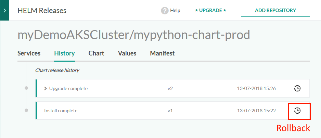Click the timeline dot for Install complete
Screen dimensions: 321x138
tap(26, 110)
